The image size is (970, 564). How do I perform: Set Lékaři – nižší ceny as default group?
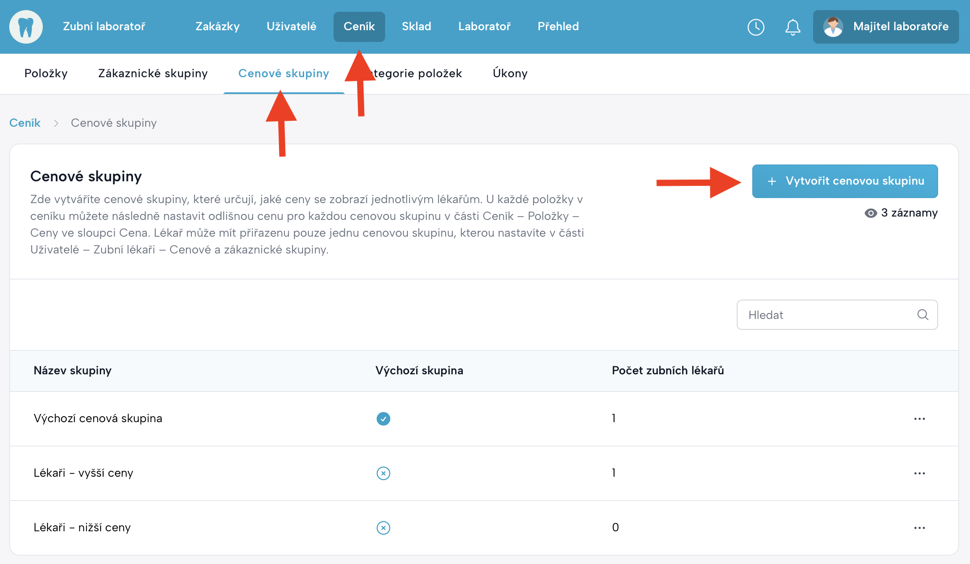pos(383,528)
